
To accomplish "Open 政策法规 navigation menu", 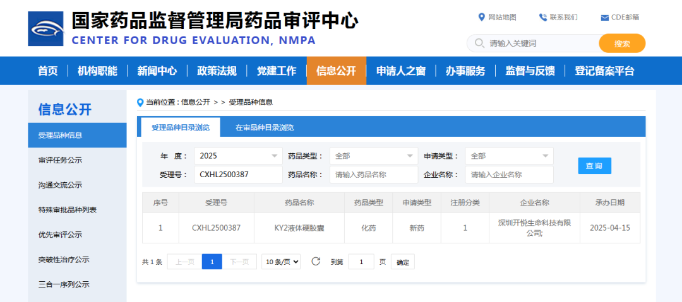I will tap(217, 71).
